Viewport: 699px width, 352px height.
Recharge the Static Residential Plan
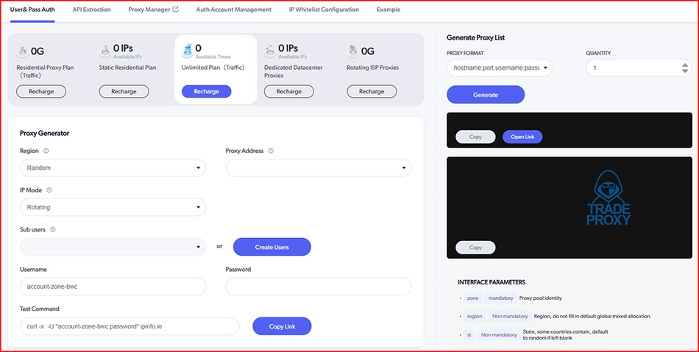124,91
